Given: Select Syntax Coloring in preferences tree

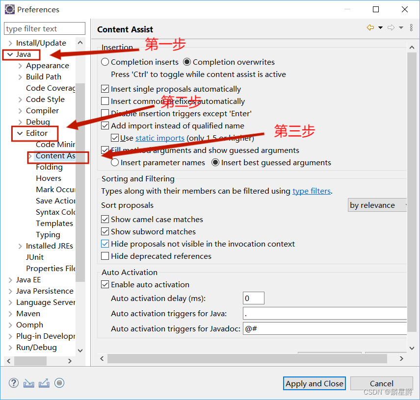Looking at the screenshot, I should 55,212.
